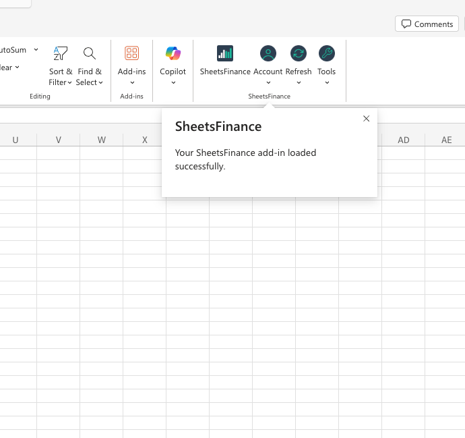The height and width of the screenshot is (438, 465).
Task: Expand the Clear dropdown arrow
Action: pyautogui.click(x=18, y=67)
